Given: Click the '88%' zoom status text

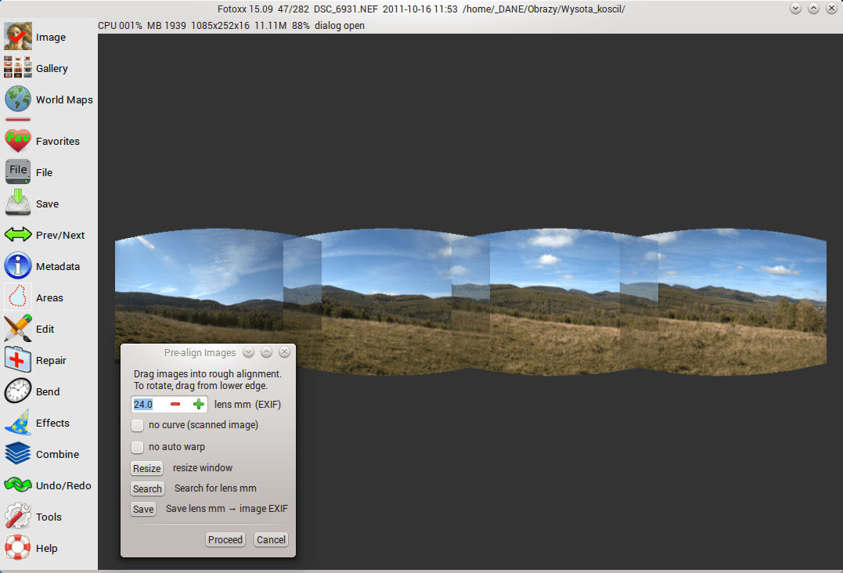Looking at the screenshot, I should point(301,26).
